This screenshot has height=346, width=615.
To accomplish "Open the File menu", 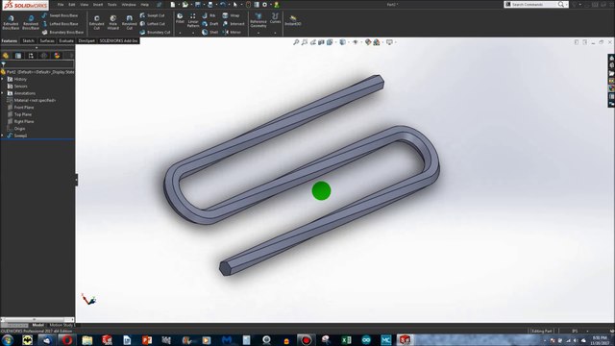I will point(61,5).
